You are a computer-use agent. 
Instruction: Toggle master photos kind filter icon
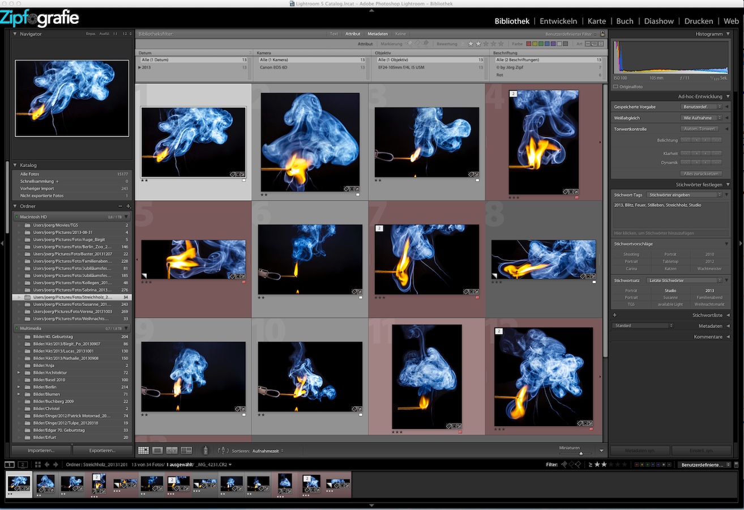click(x=587, y=44)
